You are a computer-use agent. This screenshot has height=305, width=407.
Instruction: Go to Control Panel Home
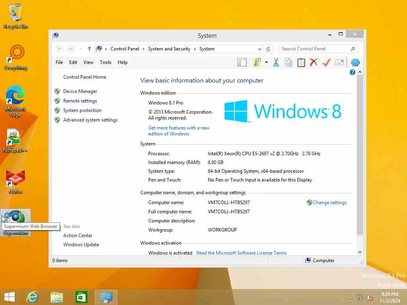coord(85,77)
